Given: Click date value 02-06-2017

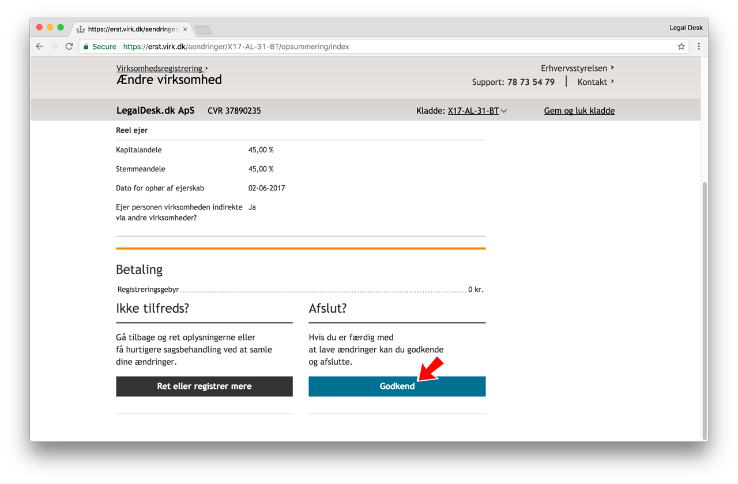Looking at the screenshot, I should pos(266,188).
